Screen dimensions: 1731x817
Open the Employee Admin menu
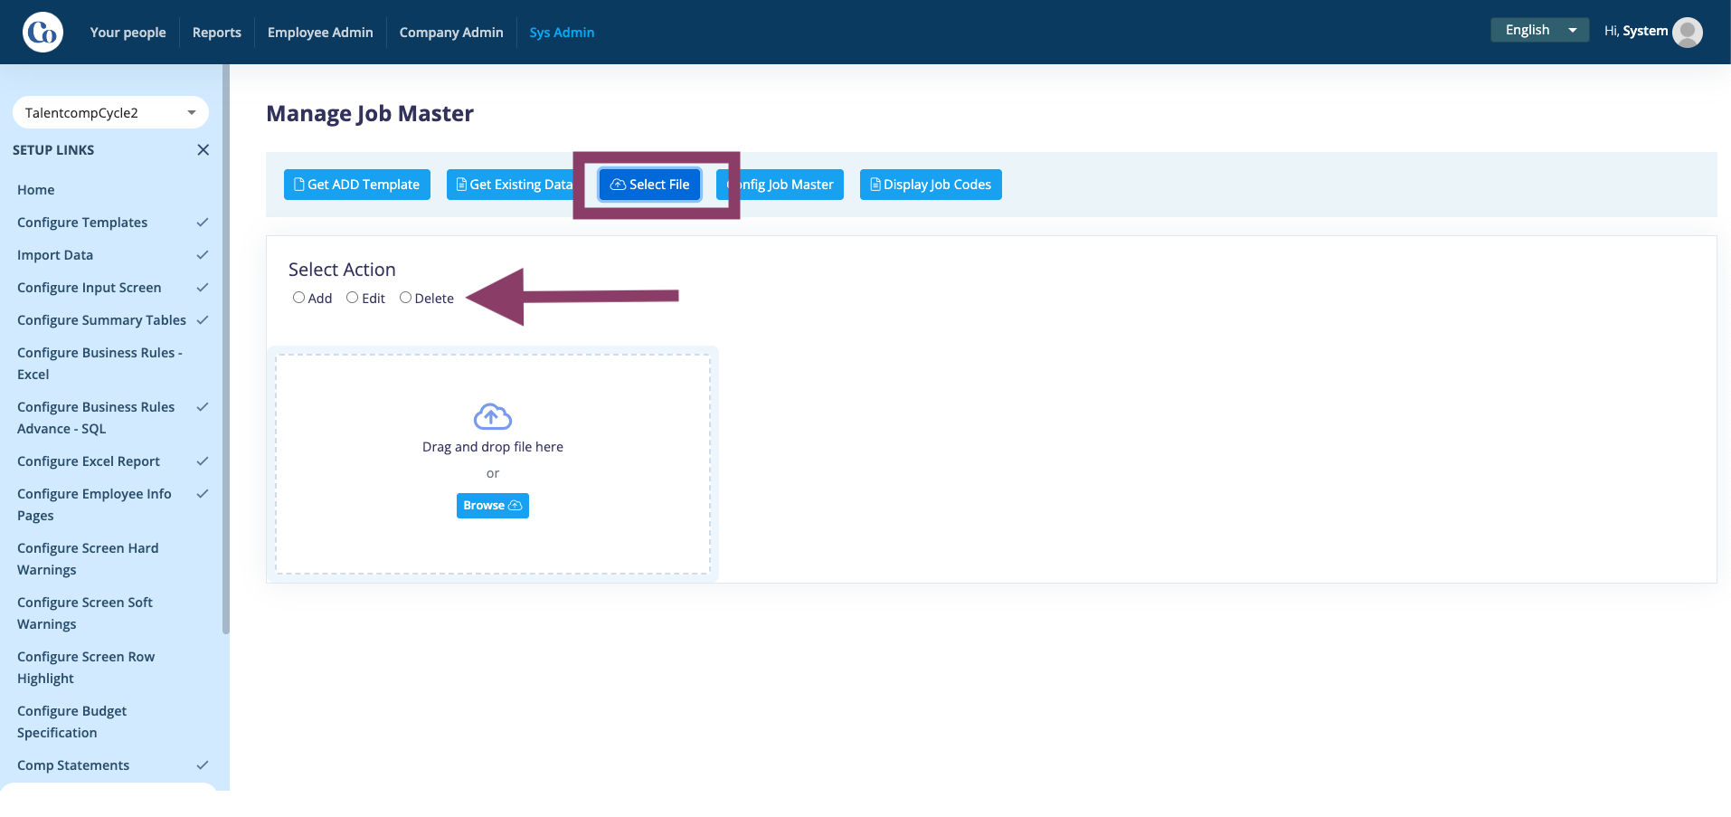[x=320, y=33]
